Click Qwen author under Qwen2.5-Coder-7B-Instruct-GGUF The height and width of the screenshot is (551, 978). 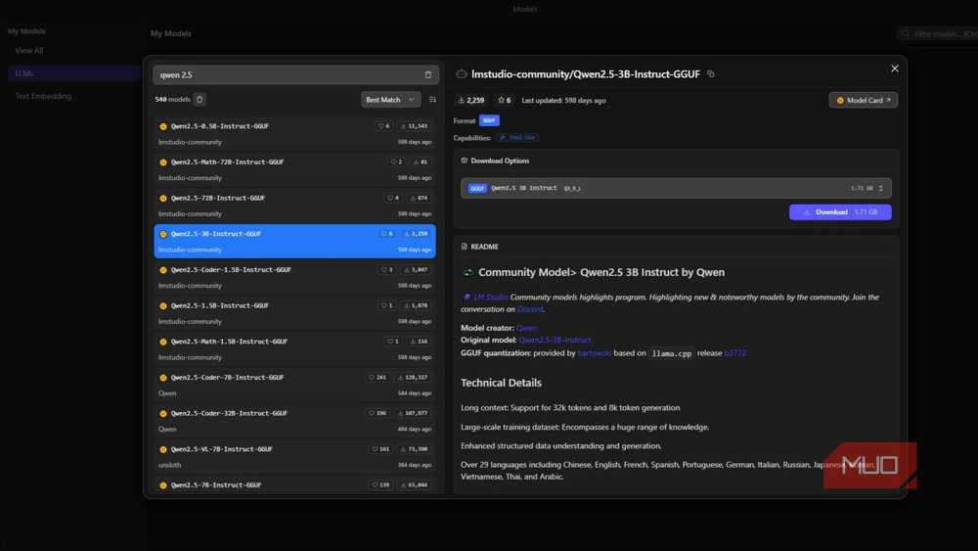point(167,393)
